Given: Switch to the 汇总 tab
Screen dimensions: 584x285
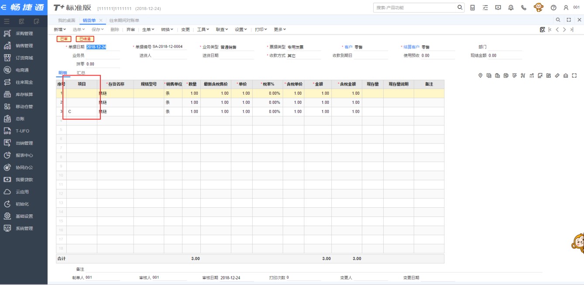Looking at the screenshot, I should click(x=81, y=73).
